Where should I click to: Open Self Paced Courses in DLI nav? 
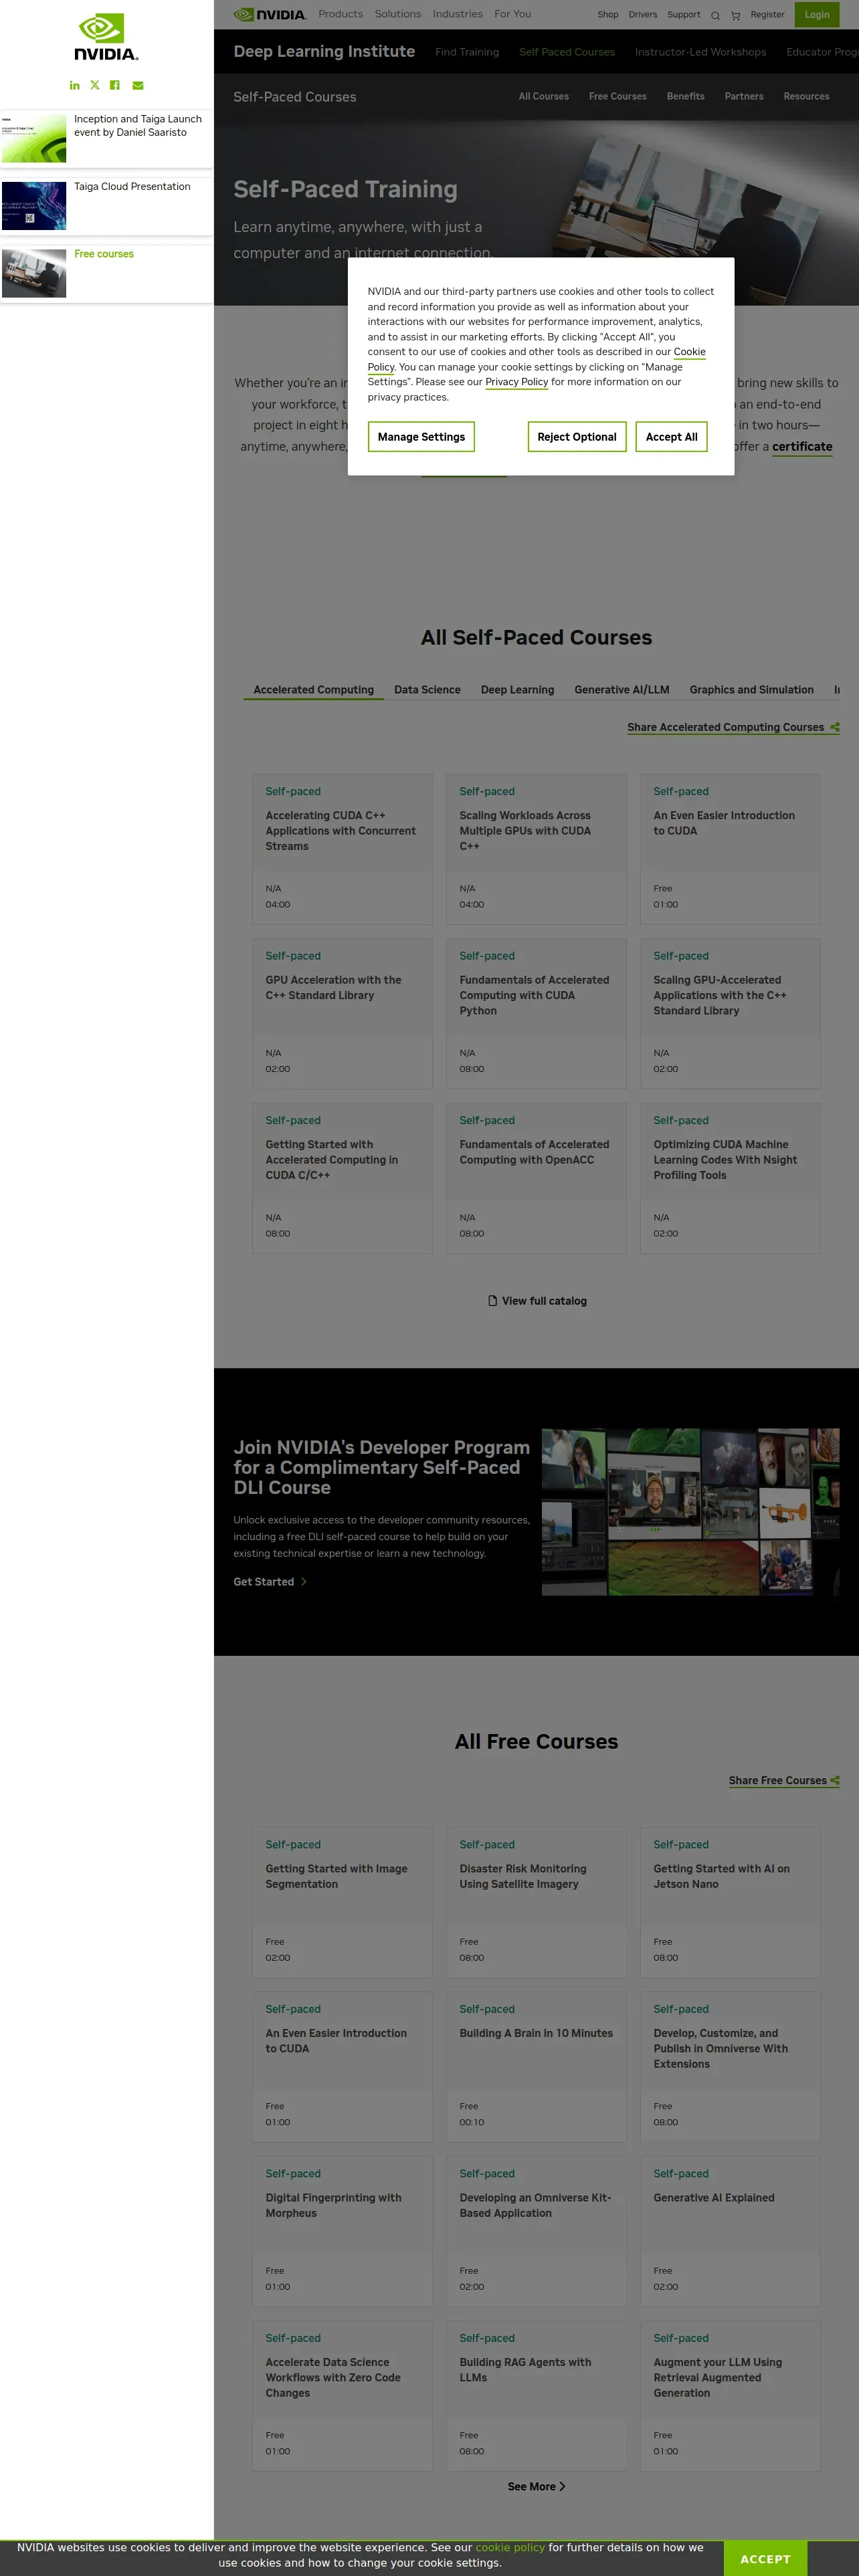pos(567,52)
